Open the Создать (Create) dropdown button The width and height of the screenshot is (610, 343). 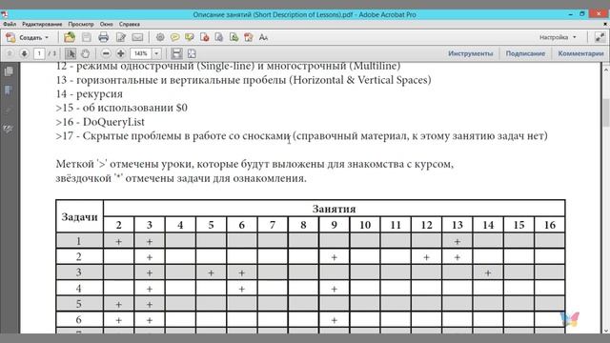pyautogui.click(x=28, y=37)
